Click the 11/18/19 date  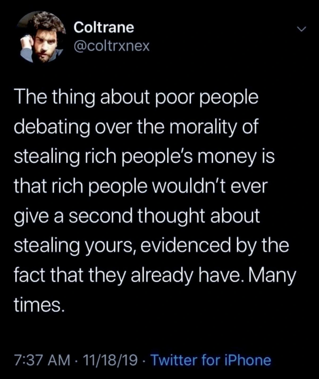pyautogui.click(x=110, y=360)
